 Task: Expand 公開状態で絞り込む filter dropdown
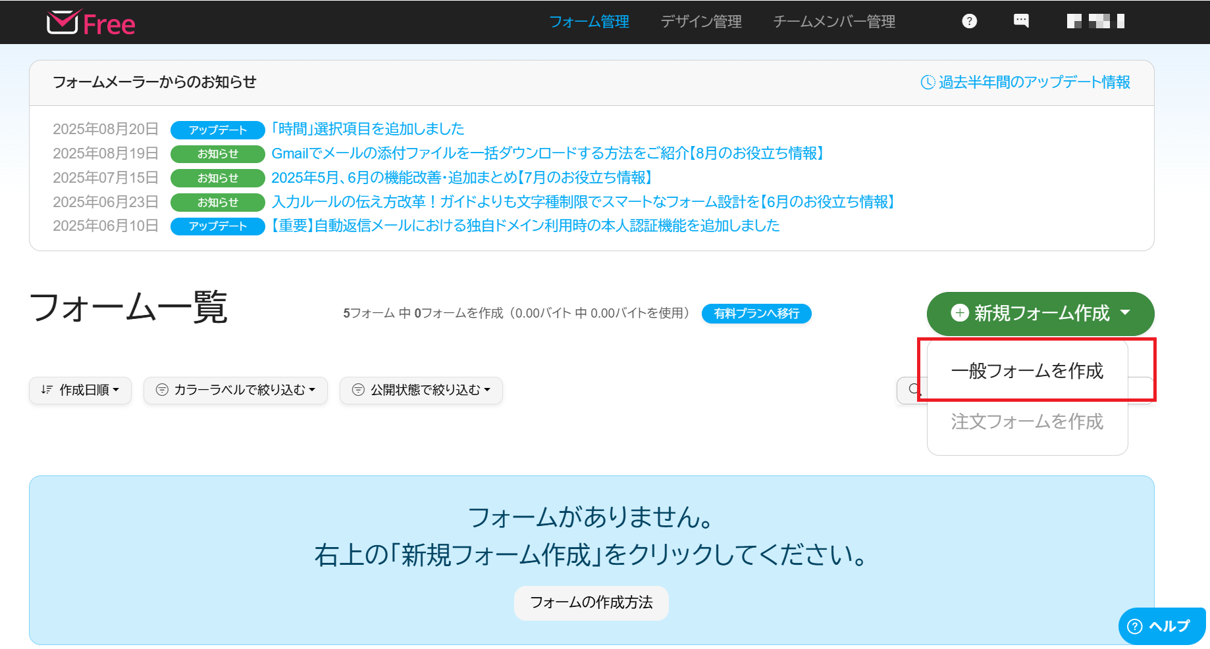421,390
